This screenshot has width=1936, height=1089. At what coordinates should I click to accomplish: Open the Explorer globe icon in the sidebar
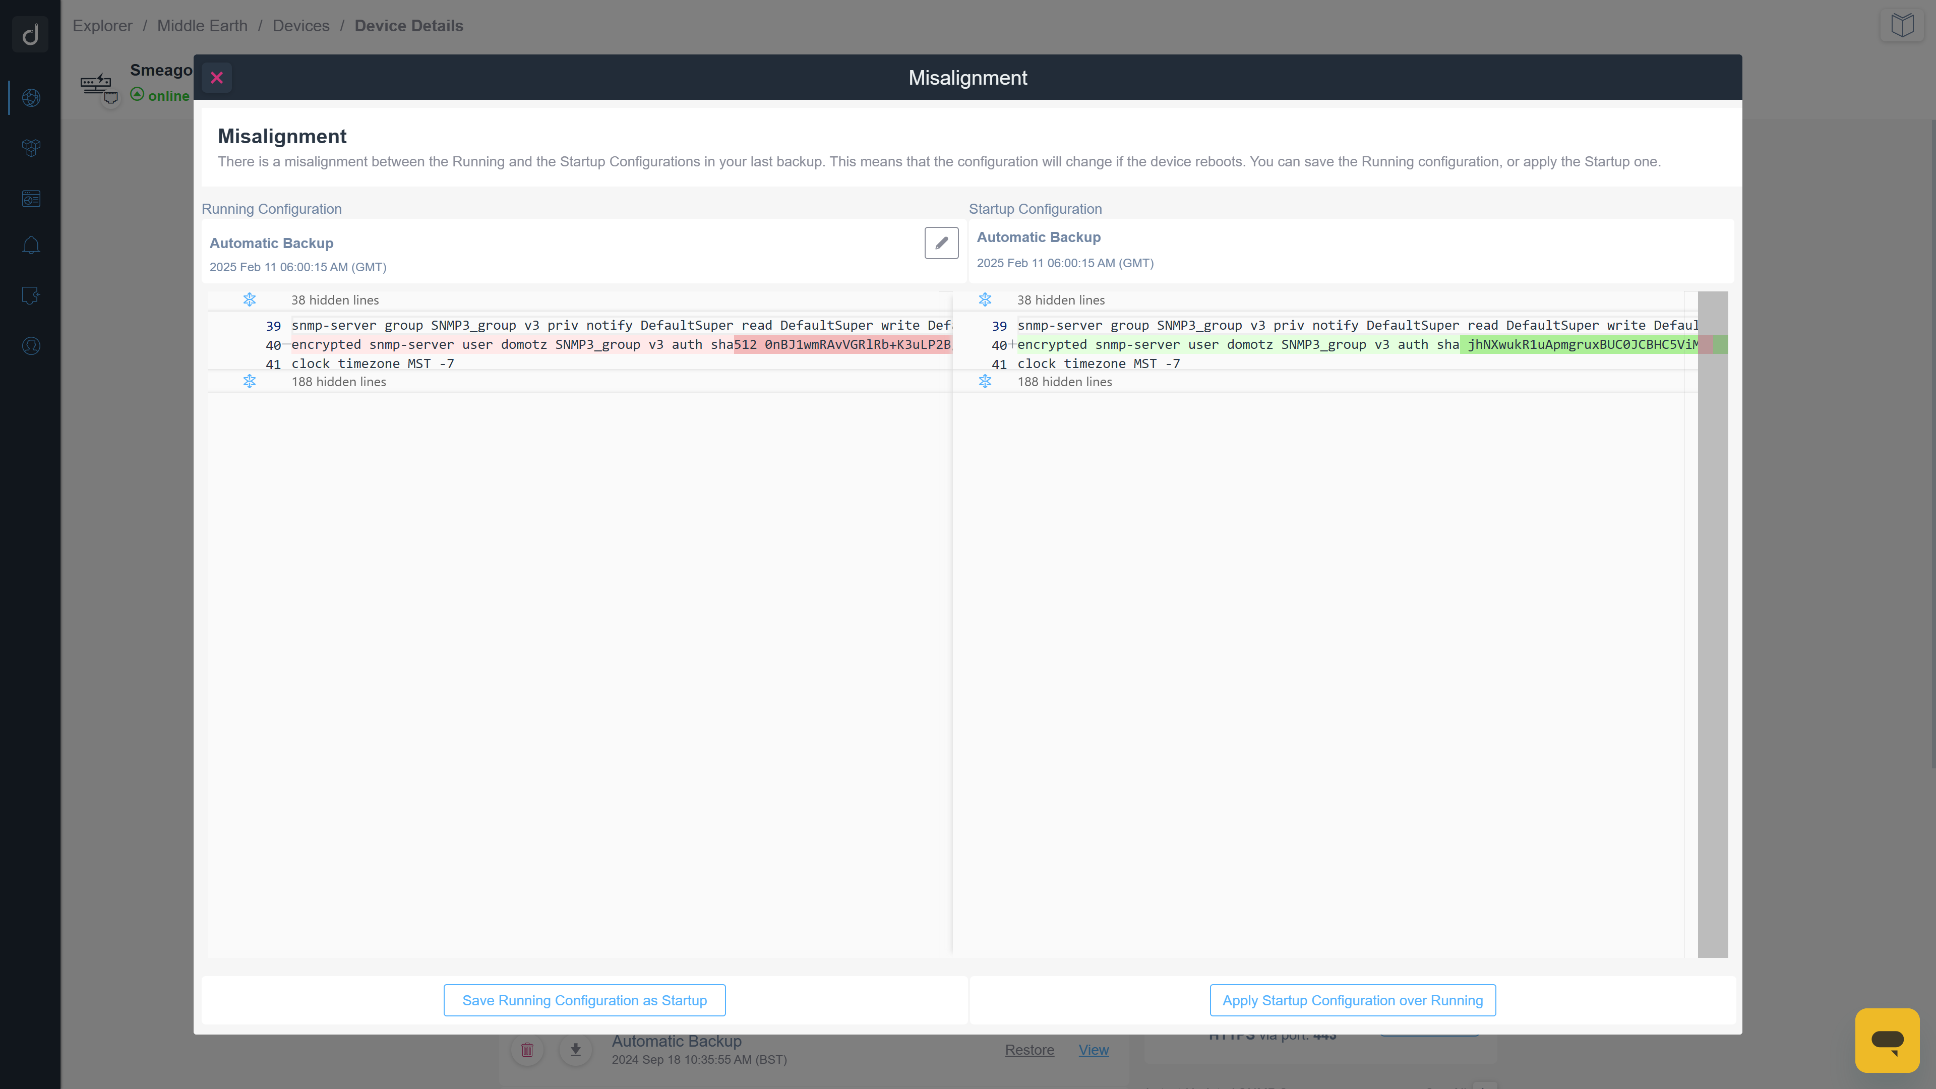(31, 98)
